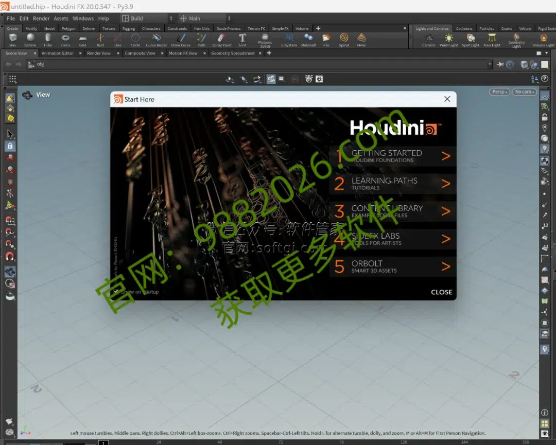The width and height of the screenshot is (556, 445).
Task: Add a new shelf tab with plus
Action: 318,28
